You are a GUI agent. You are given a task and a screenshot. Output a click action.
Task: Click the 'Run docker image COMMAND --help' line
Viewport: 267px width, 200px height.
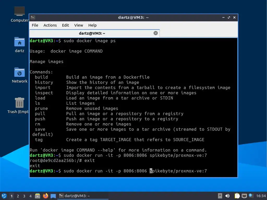tap(118, 150)
